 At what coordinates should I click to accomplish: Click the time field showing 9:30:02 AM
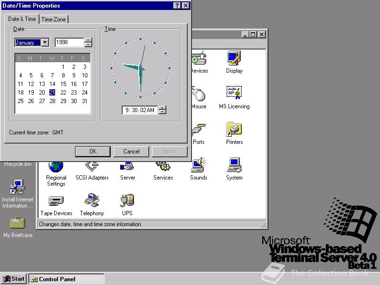click(x=140, y=110)
